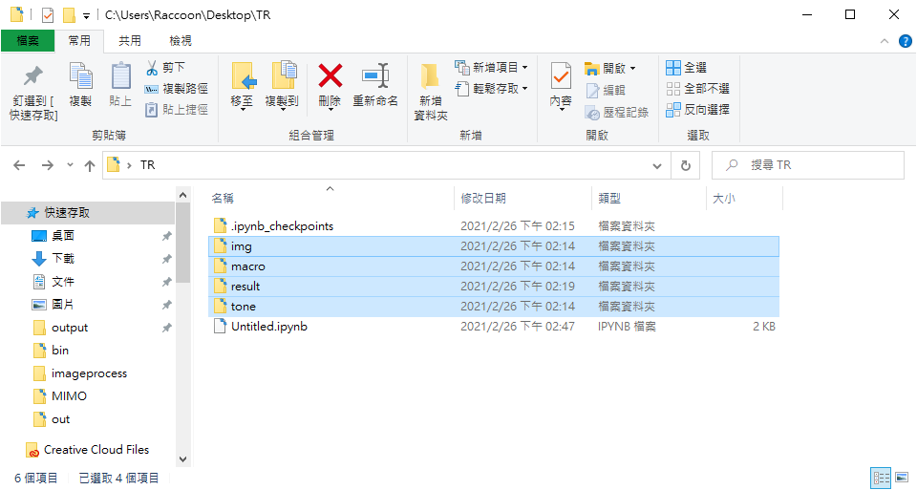Open the Open (開啟) dropdown arrow

click(x=632, y=69)
